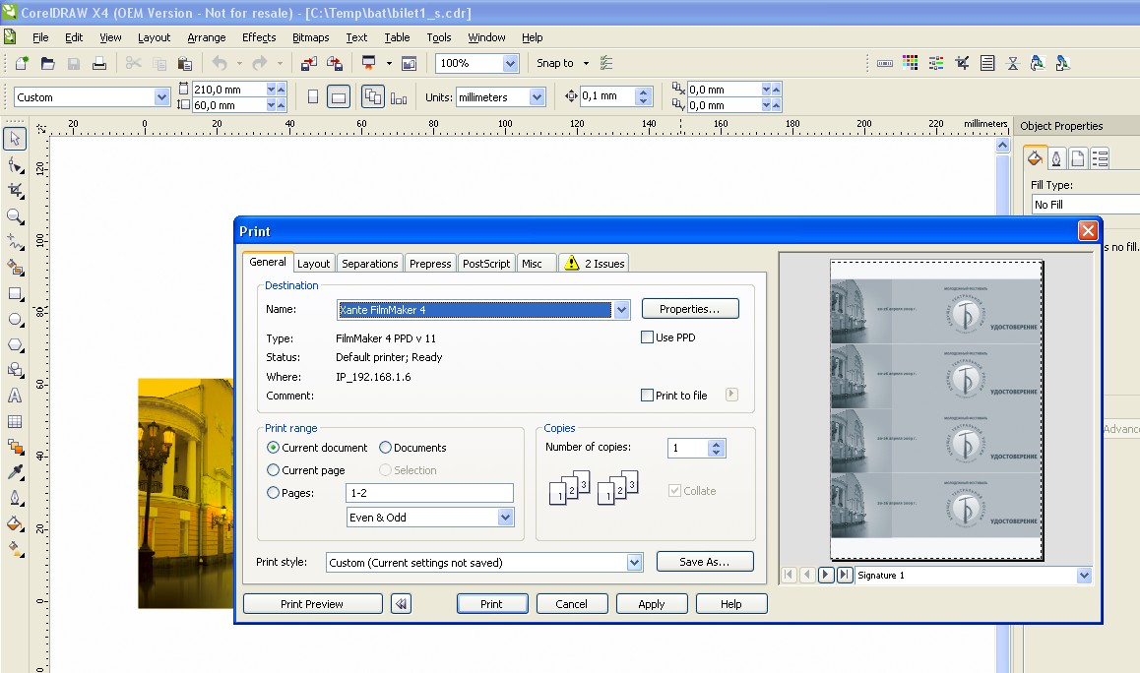Select the Current page radio button
The height and width of the screenshot is (673, 1140).
point(273,470)
